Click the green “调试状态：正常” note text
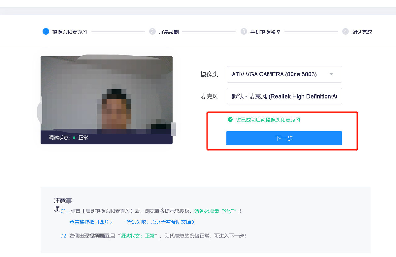Screen dimensions: 396x257 [139, 236]
